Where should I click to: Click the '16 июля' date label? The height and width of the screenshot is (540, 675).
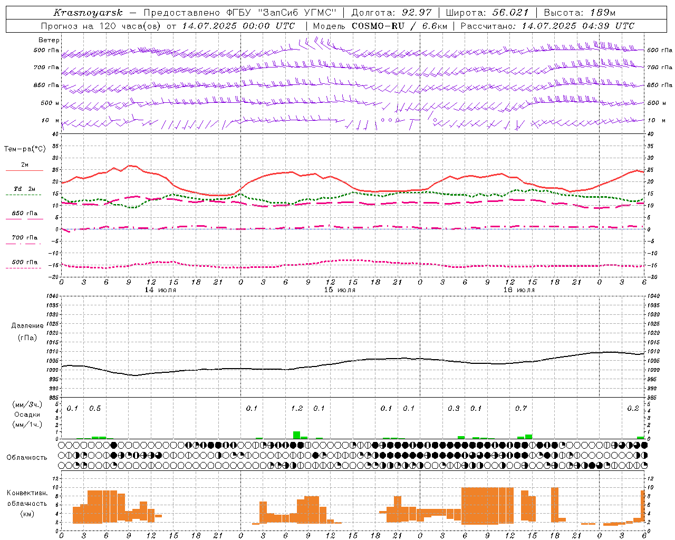click(519, 290)
